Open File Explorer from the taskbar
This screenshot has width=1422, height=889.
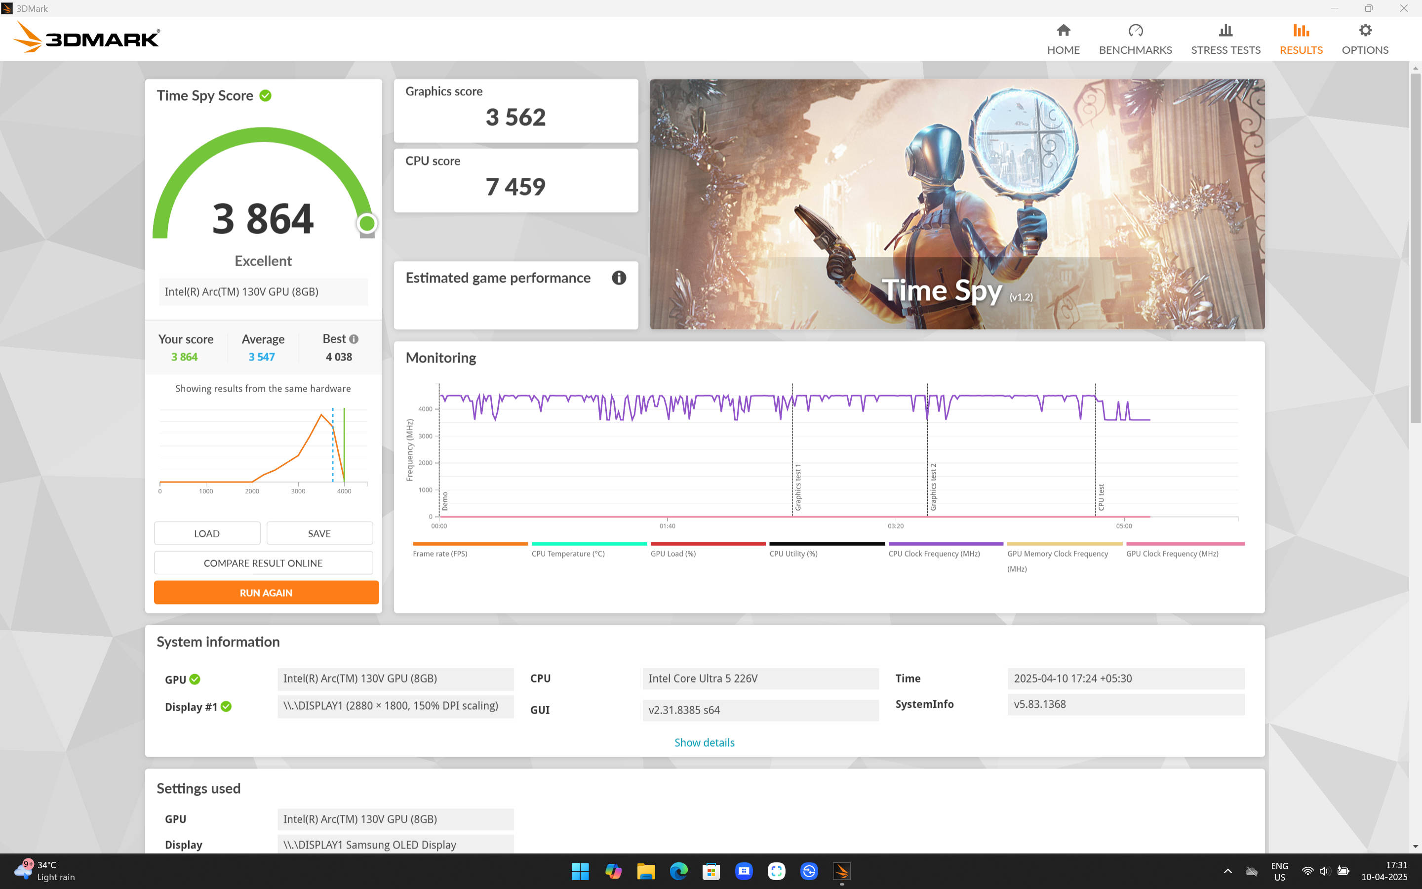click(x=646, y=871)
